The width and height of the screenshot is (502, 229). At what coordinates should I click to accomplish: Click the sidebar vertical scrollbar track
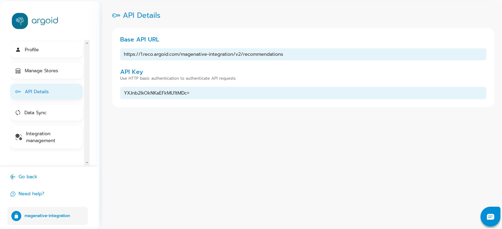(x=87, y=103)
